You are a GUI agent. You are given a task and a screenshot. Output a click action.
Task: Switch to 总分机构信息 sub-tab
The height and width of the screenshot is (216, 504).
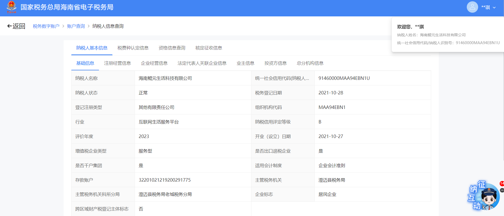[310, 63]
